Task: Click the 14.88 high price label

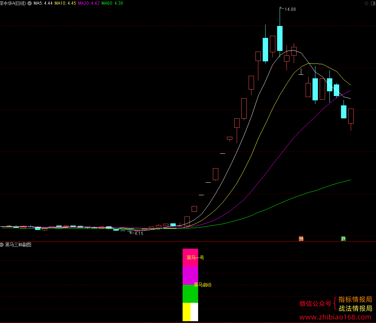Action: click(x=290, y=9)
